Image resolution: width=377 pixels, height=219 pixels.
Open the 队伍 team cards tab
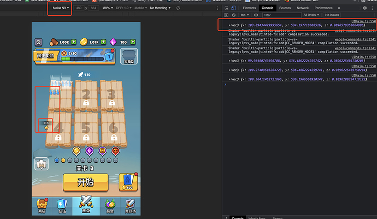[x=62, y=206]
